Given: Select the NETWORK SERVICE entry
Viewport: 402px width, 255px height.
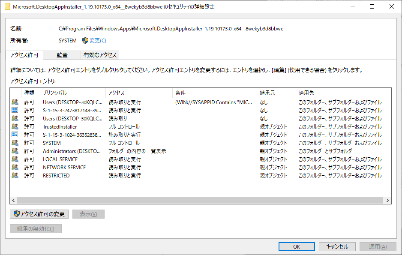Looking at the screenshot, I should pos(64,167).
